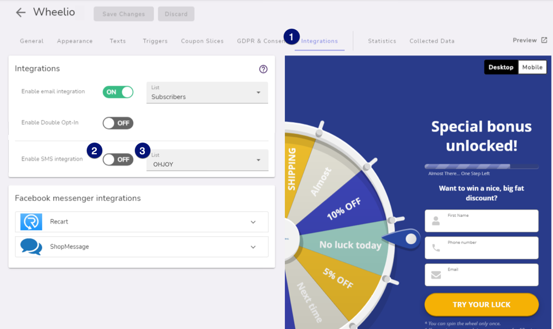553x329 pixels.
Task: Click the Enable SMS integration label
Action: point(52,159)
